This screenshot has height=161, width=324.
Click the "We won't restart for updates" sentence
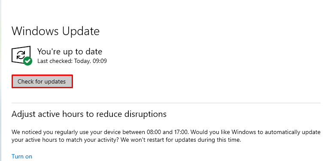[x=181, y=140]
